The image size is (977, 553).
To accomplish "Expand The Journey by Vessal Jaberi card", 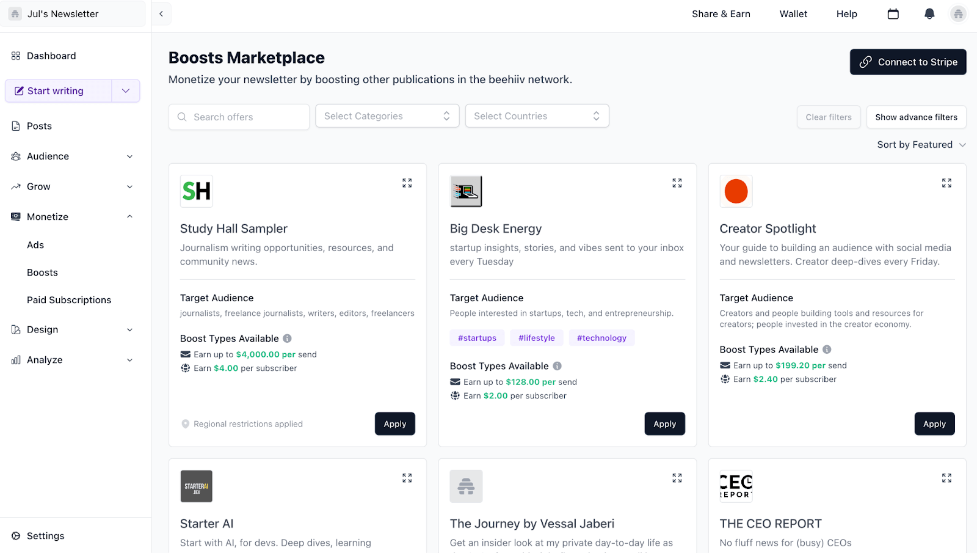I will [x=677, y=478].
